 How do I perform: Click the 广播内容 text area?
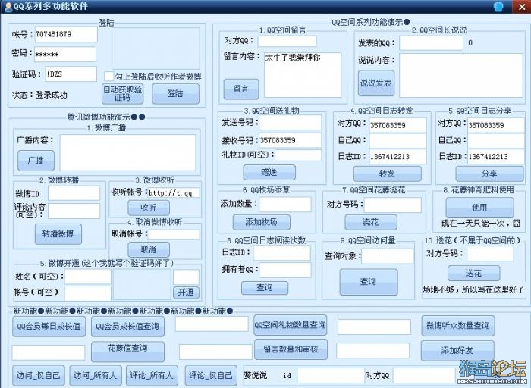click(127, 152)
